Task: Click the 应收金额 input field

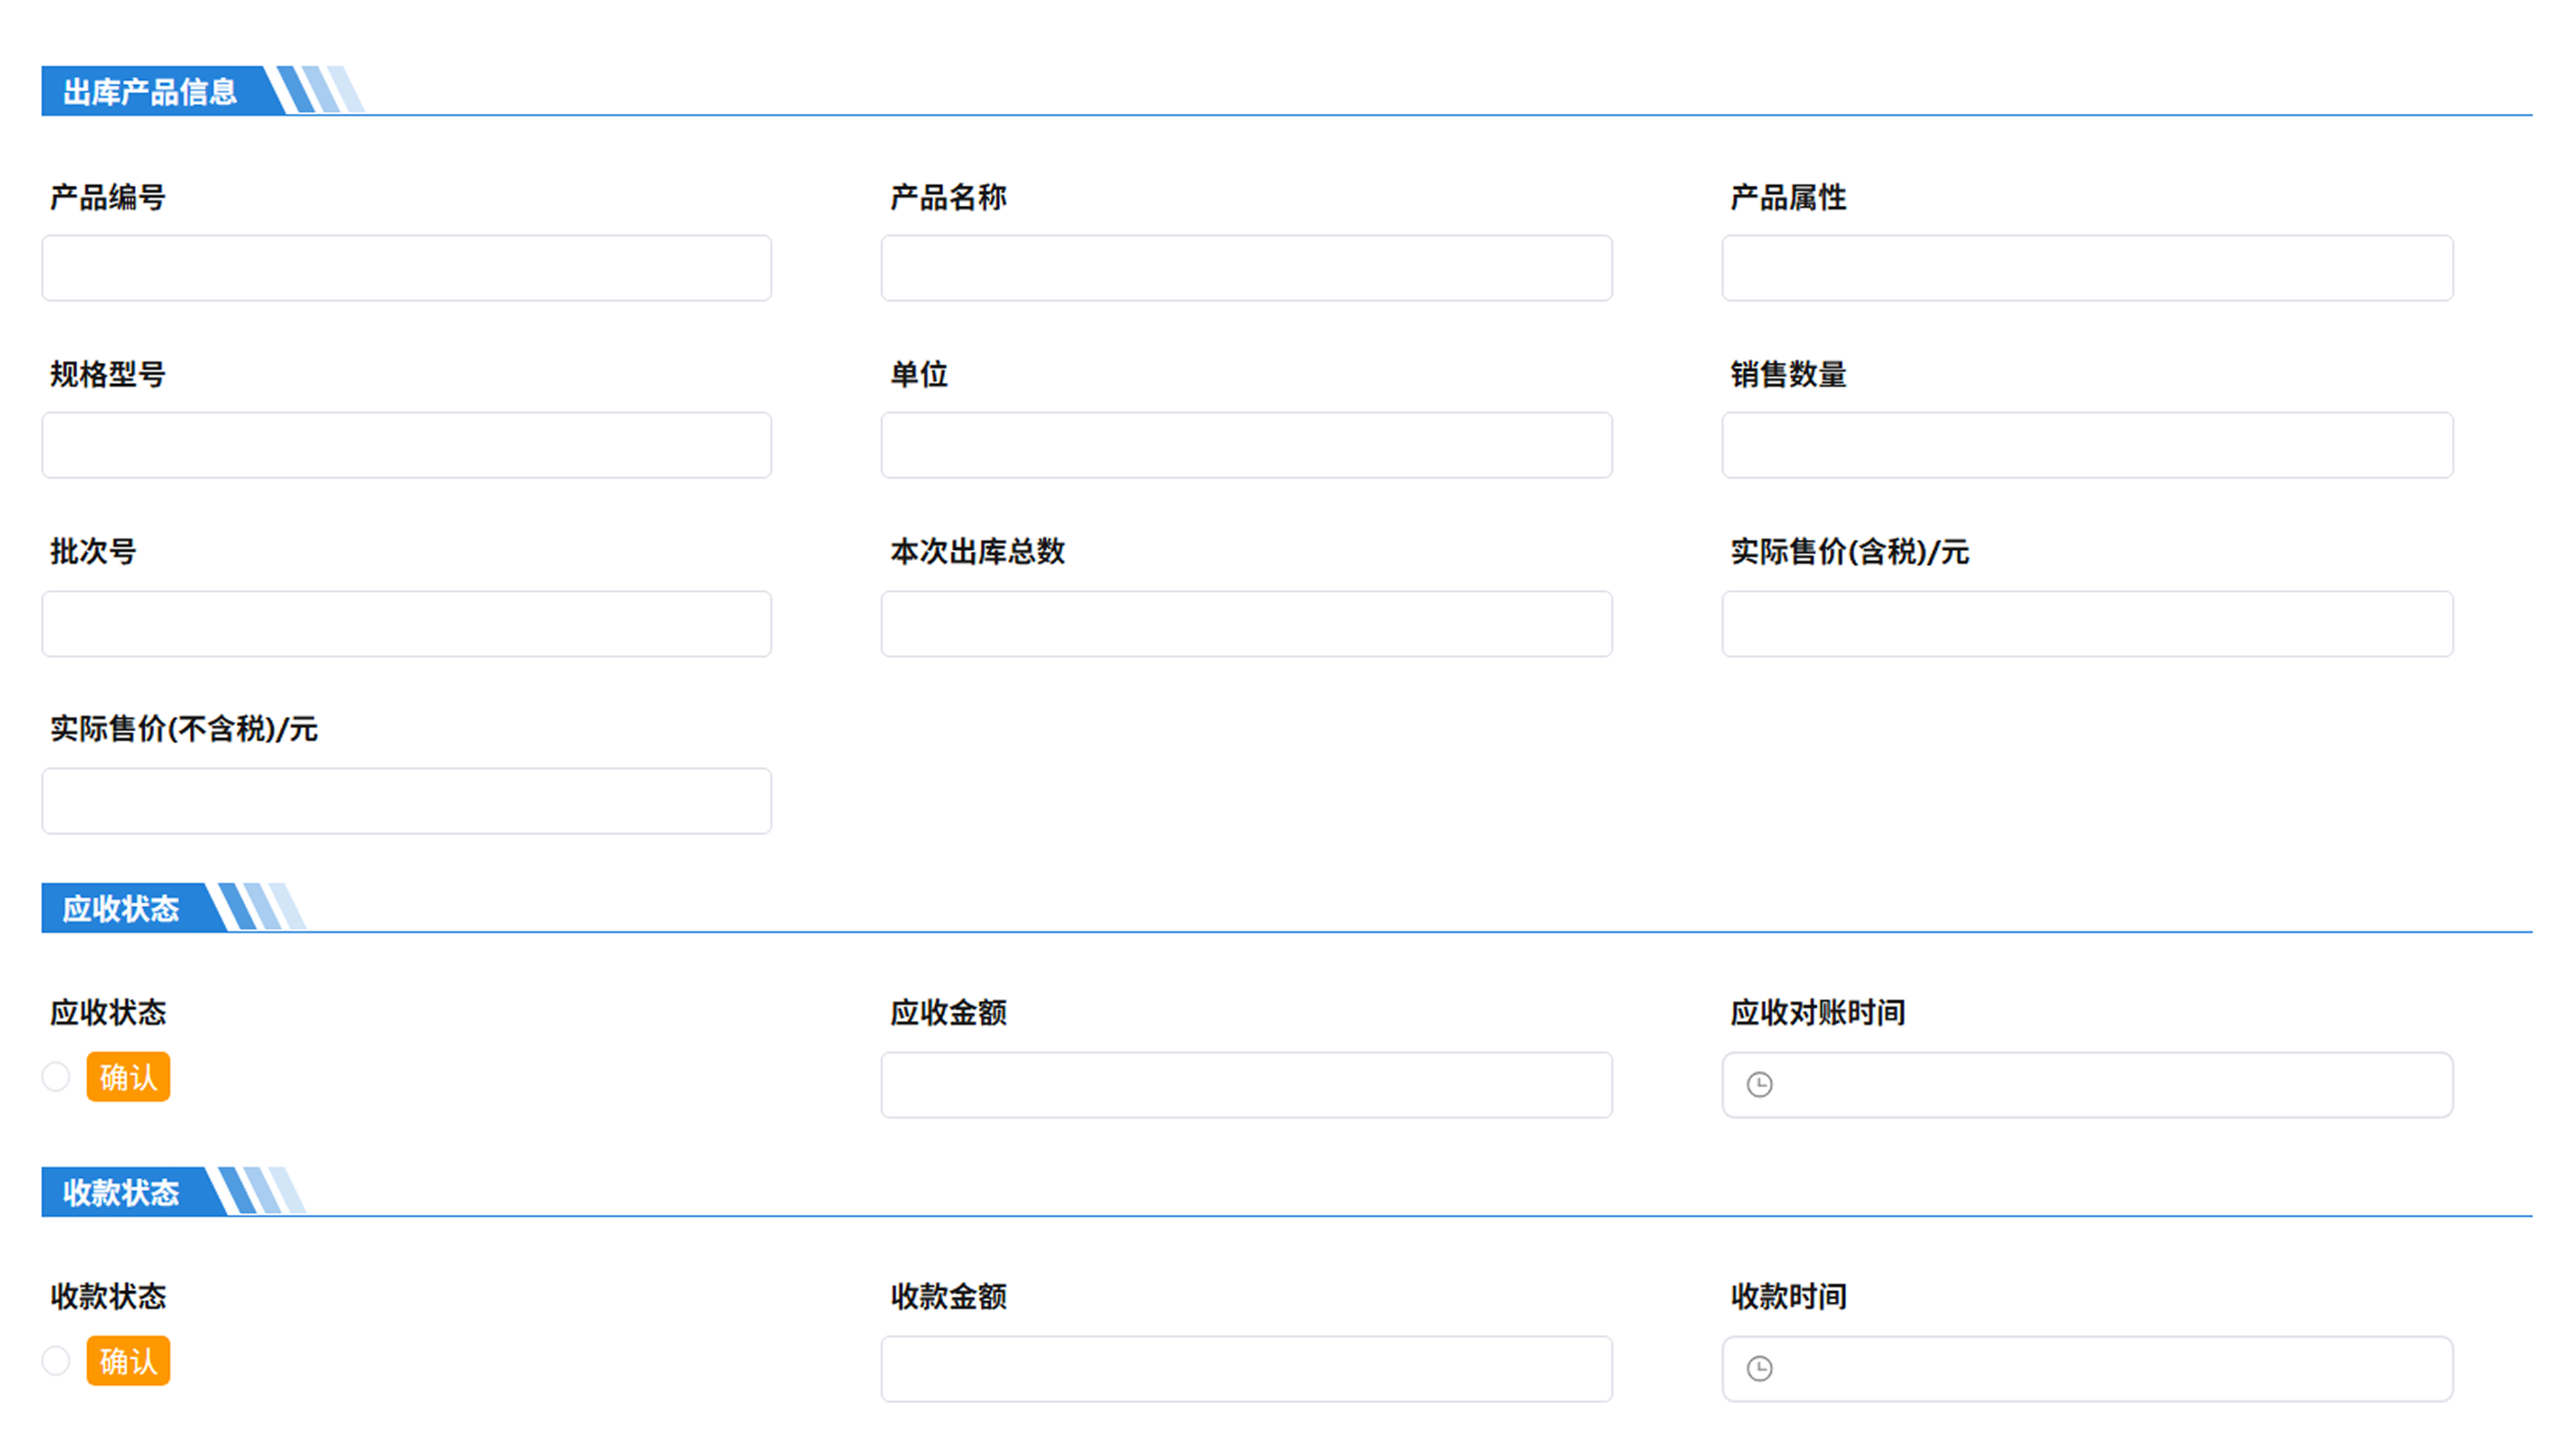Action: click(x=1246, y=1084)
